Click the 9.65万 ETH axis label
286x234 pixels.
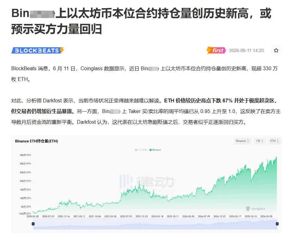pos(25,214)
